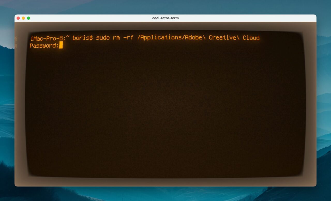Click the cool-retro-term window title

(x=165, y=18)
